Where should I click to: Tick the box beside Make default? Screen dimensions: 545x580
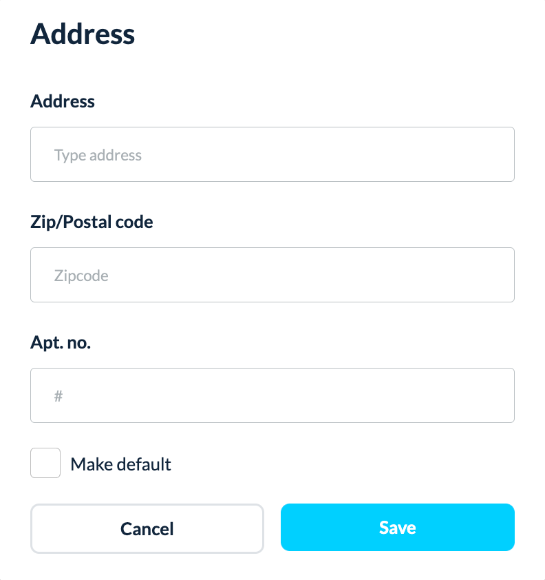click(45, 464)
